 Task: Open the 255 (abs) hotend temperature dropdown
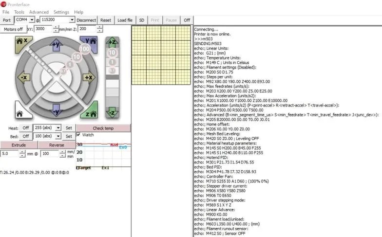pos(58,128)
